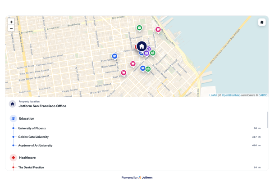Click the blue education marker near Pine Street
Screen dimensions: 274x185
(x=114, y=57)
